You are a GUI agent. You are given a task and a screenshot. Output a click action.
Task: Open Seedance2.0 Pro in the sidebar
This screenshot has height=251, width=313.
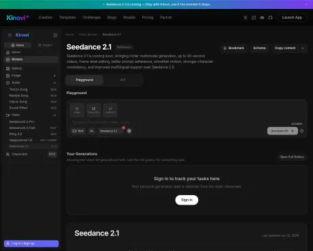33,121
